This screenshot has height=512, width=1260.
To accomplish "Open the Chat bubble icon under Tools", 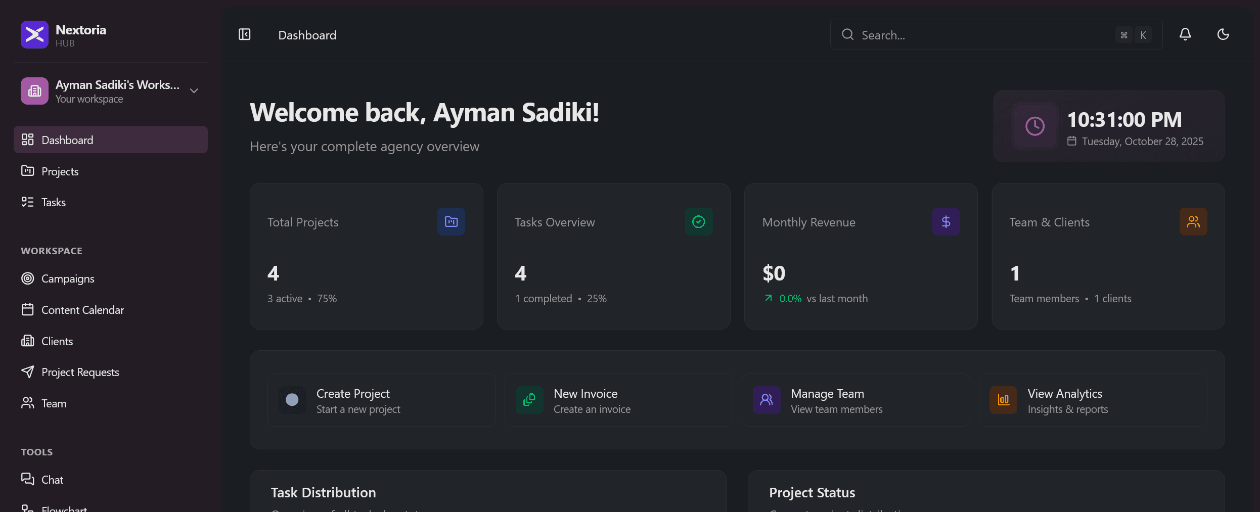I will click(28, 479).
